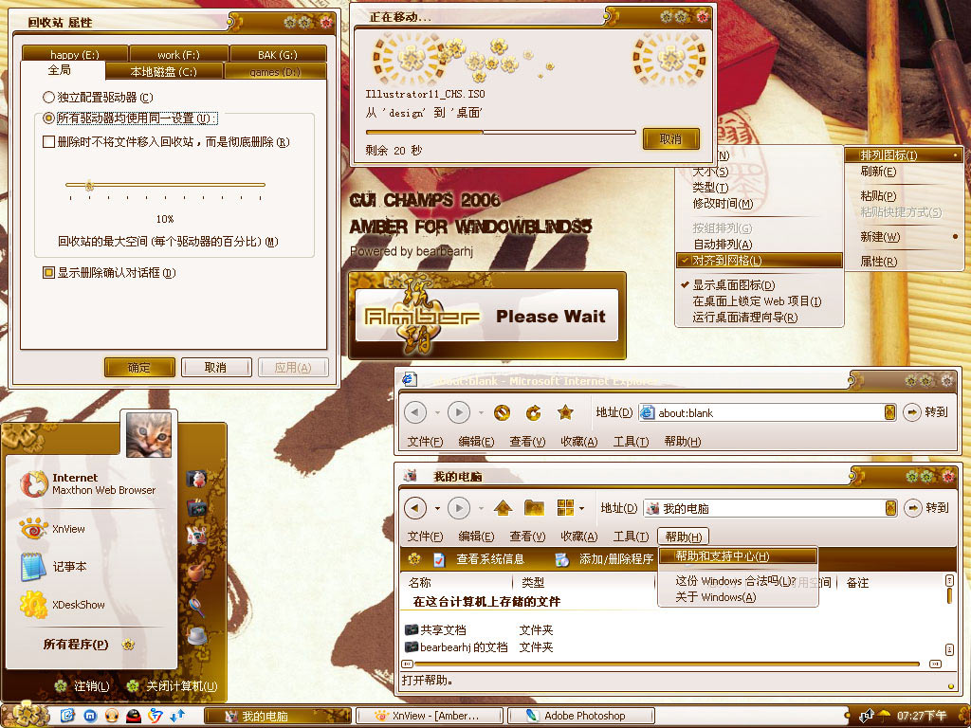Open the QQ penguin quick launch icon

pos(133,716)
